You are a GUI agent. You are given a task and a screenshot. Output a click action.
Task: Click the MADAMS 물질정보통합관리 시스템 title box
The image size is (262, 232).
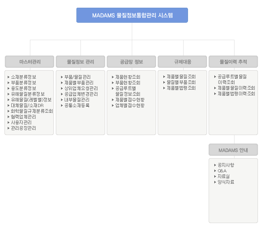[132, 15]
